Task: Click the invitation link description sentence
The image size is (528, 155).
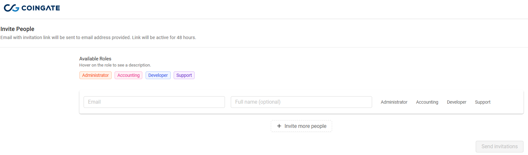Action: pyautogui.click(x=98, y=37)
